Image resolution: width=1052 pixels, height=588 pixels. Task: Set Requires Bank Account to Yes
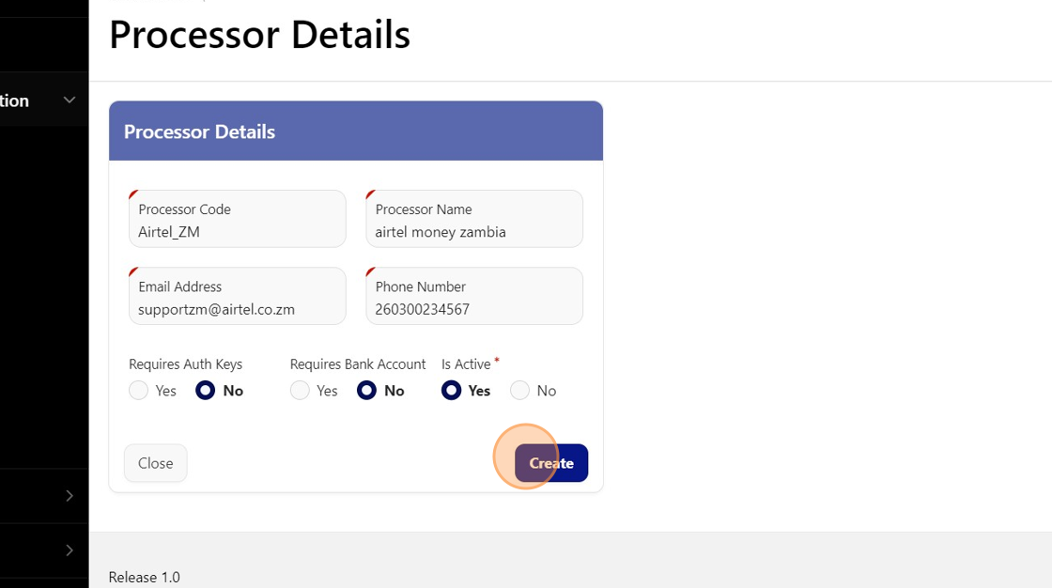(301, 391)
